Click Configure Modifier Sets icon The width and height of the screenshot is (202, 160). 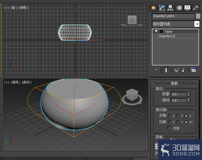coord(194,70)
